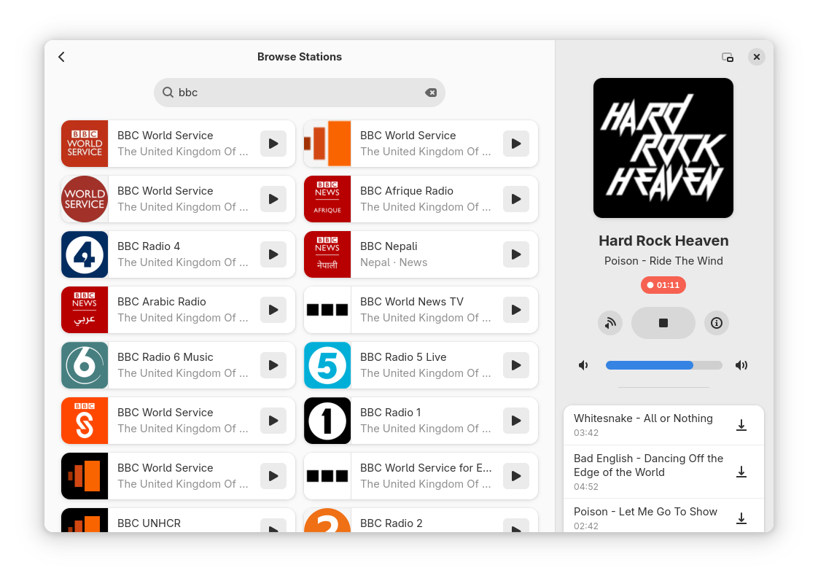Download Bad English Dancing Off track
Image resolution: width=818 pixels, height=581 pixels.
coord(741,472)
